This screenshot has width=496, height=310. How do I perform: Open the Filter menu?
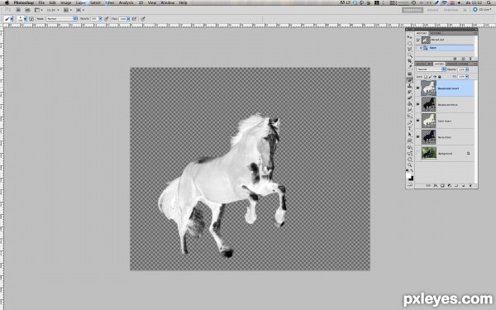tap(109, 2)
